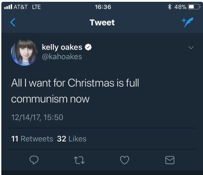Retweet this tweet using the arrows icon
This screenshot has height=175, width=203.
point(79,160)
